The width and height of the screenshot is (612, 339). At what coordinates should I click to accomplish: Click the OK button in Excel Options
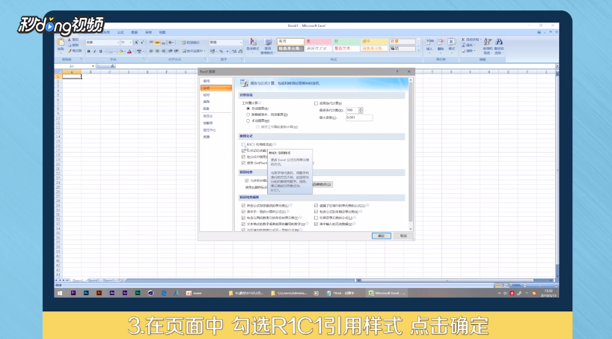(x=382, y=236)
